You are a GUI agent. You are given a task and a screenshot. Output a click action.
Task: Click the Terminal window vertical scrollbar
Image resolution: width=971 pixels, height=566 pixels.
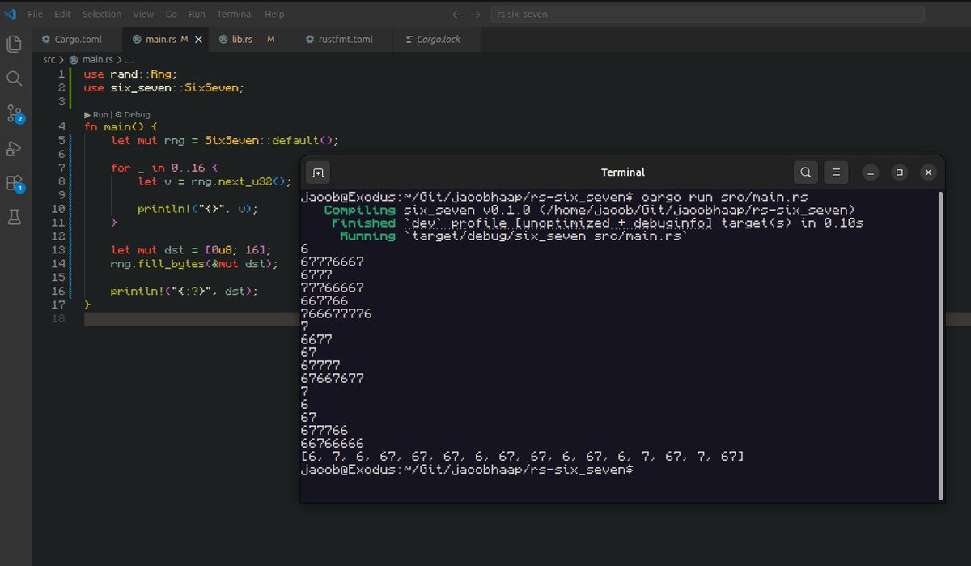coord(939,346)
